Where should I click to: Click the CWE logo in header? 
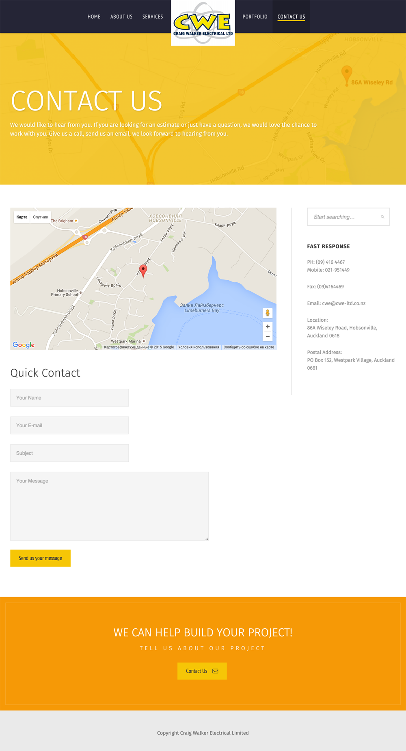[x=203, y=23]
